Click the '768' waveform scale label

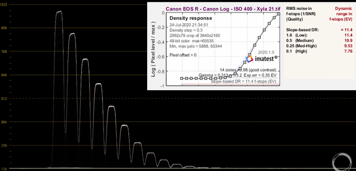coord(3,51)
